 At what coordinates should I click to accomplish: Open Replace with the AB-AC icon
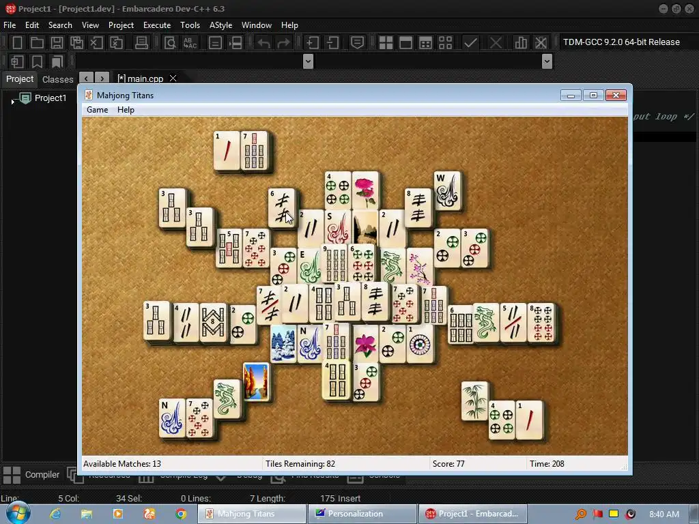(x=190, y=42)
